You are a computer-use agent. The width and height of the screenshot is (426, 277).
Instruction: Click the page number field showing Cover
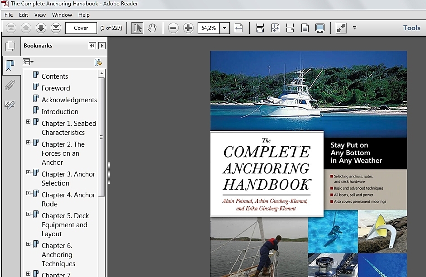click(81, 28)
